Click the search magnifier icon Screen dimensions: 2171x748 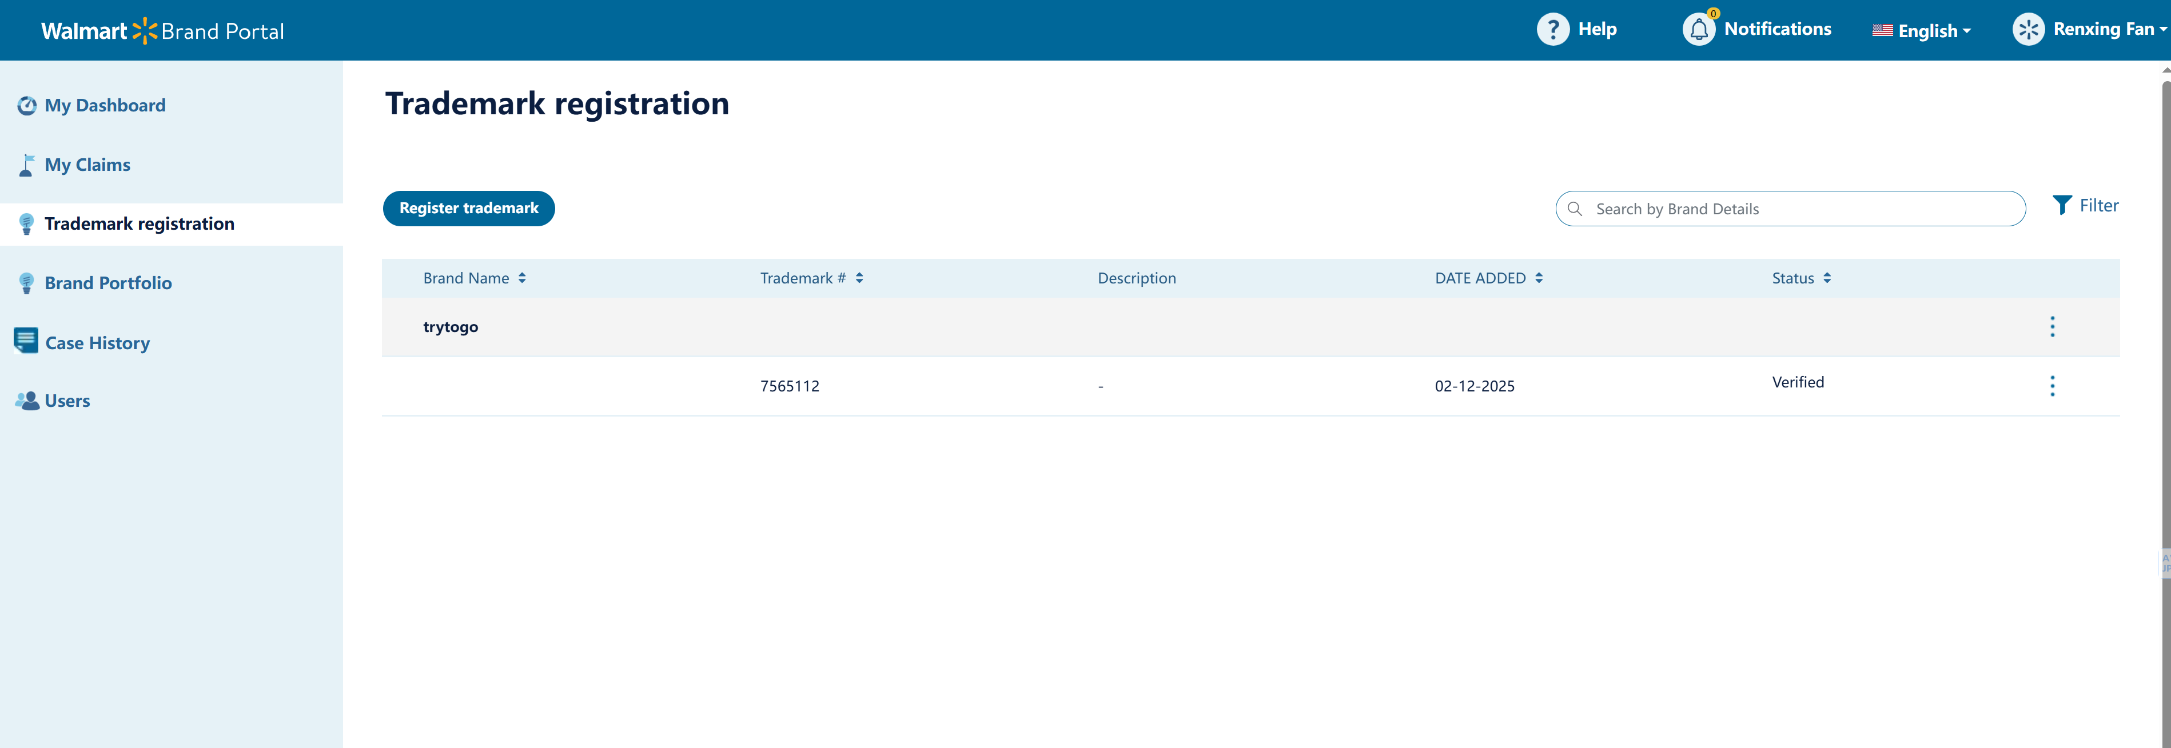(x=1574, y=209)
